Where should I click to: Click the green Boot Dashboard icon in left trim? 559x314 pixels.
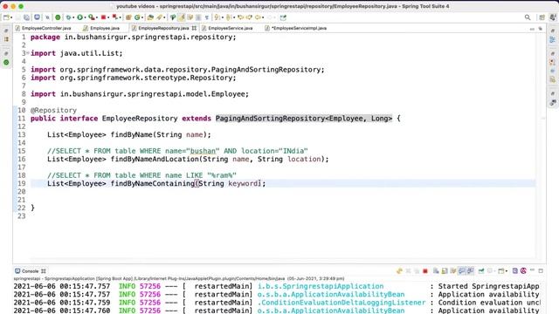click(x=6, y=62)
